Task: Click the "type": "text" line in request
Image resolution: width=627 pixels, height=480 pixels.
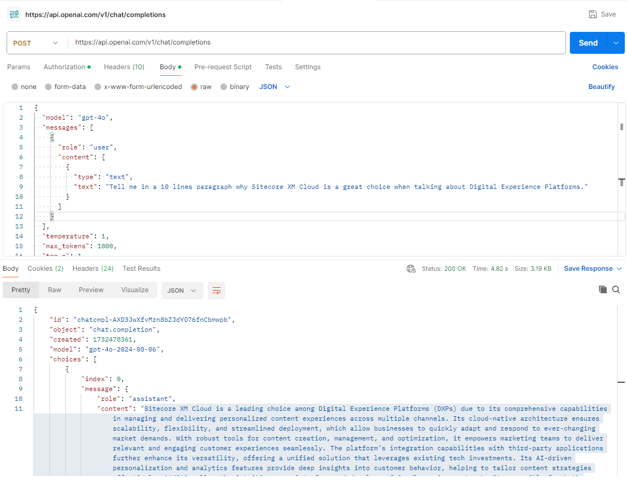Action: [x=103, y=177]
